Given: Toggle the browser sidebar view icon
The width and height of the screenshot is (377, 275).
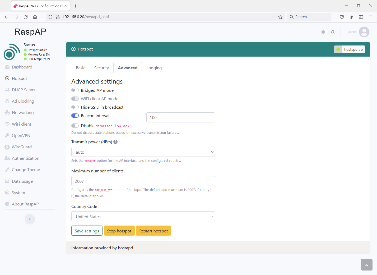Looking at the screenshot, I should point(361,17).
